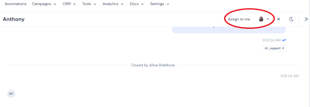310x107 pixels.
Task: Click the blue double-checkmark read receipt
Action: (284, 40)
